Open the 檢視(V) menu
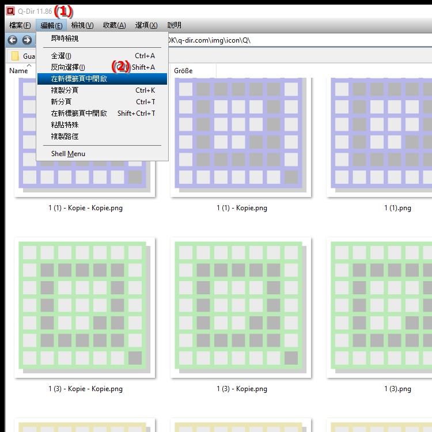The height and width of the screenshot is (432, 432). tap(82, 25)
